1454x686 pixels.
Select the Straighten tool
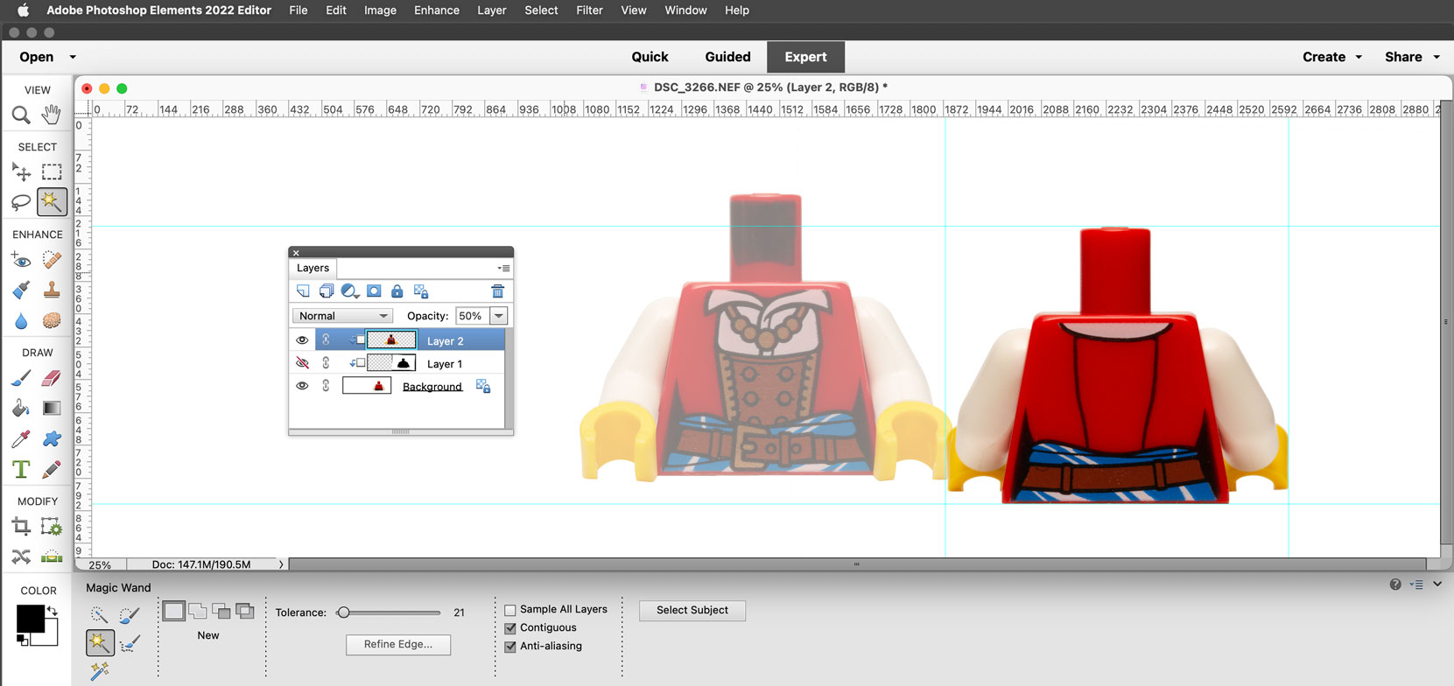coord(52,556)
